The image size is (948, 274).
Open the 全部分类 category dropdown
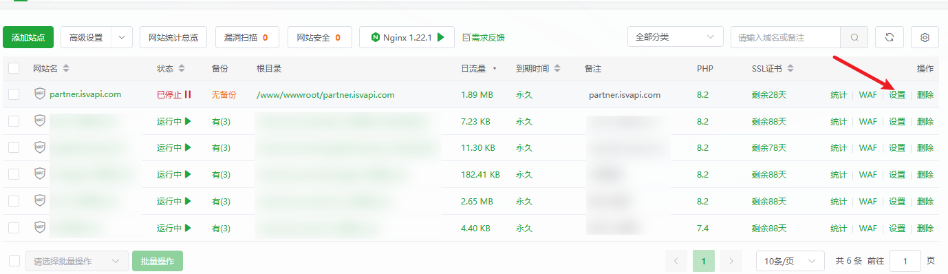(675, 37)
